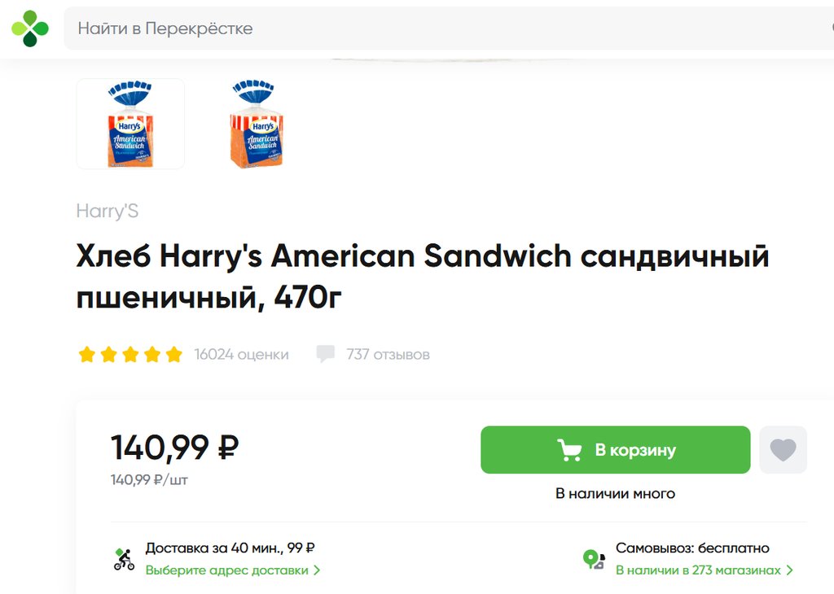The image size is (834, 594).
Task: Show the second product photo thumbnail
Action: (x=257, y=124)
